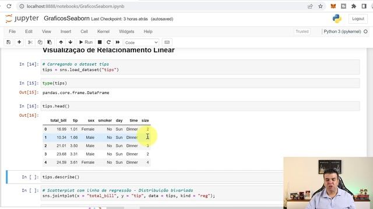The width and height of the screenshot is (373, 209).
Task: Click the Python logo icon
Action: [337, 19]
